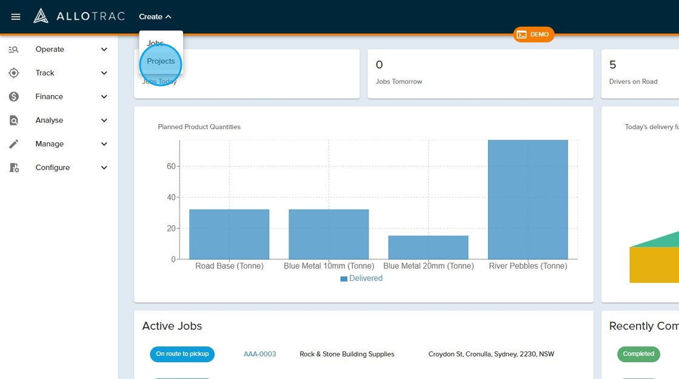Screen dimensions: 679x379
Task: Click the Allotrac logo
Action: pos(79,16)
